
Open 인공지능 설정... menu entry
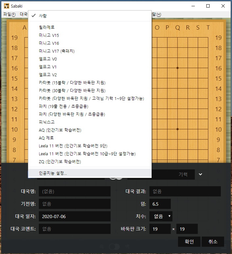[90, 173]
